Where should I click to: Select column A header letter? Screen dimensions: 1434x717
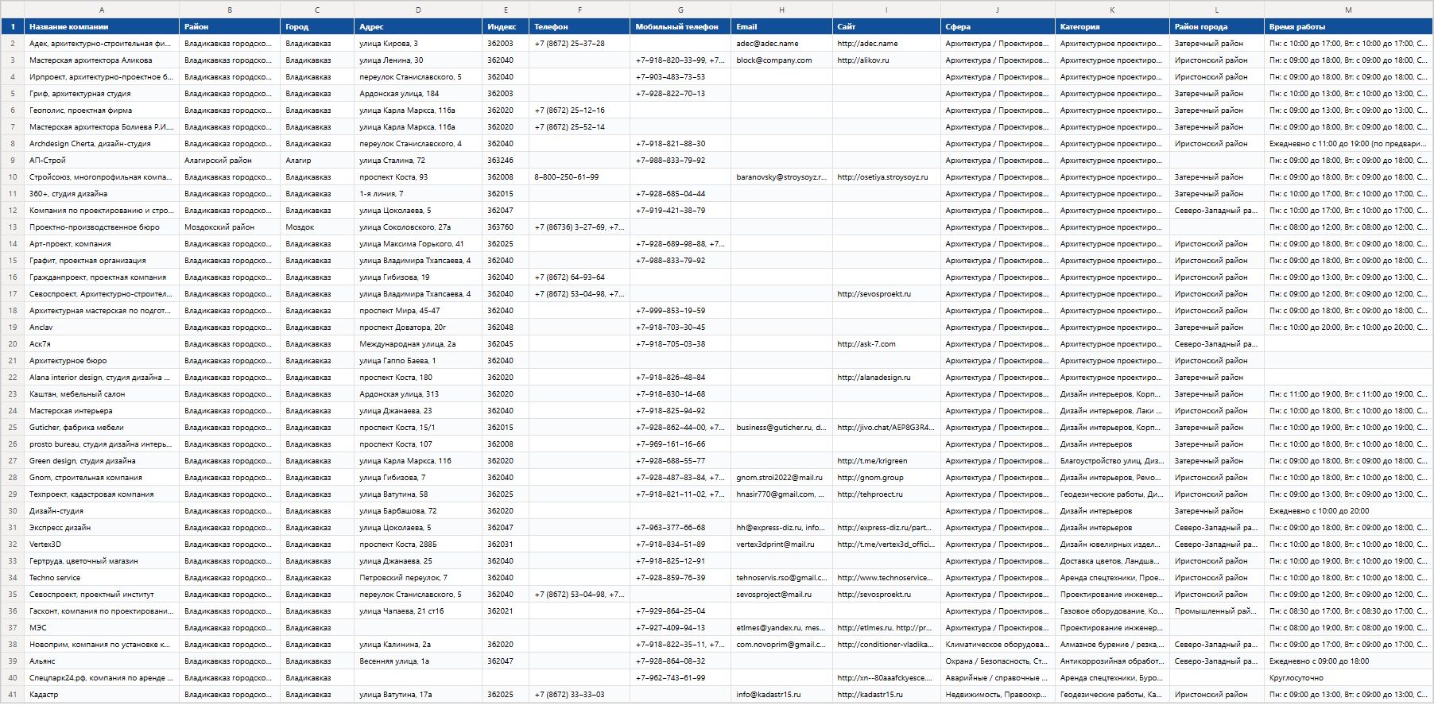[x=102, y=10]
